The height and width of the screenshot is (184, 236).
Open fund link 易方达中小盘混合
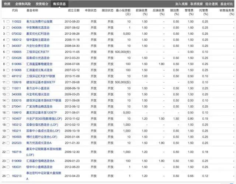pos(38,88)
